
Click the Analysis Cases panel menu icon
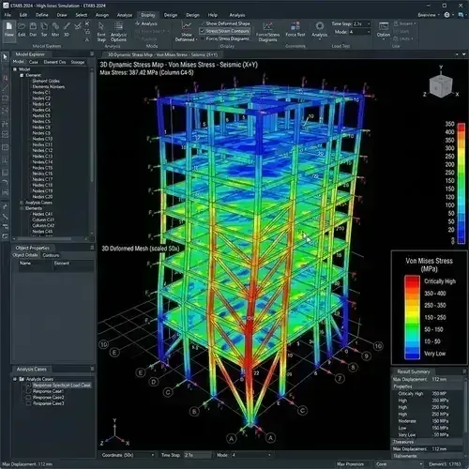coord(92,369)
